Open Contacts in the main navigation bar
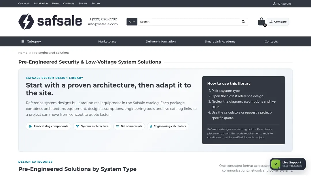Viewport: 311px width, 194px height. click(x=271, y=41)
